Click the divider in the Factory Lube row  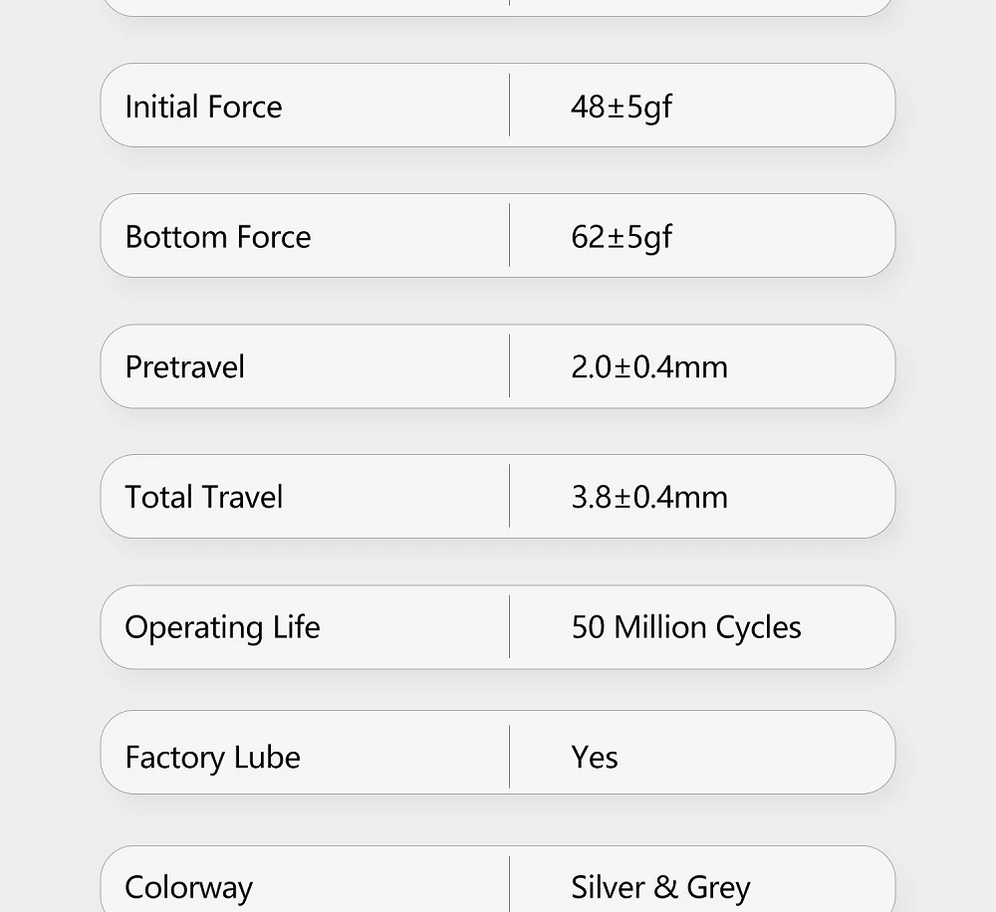point(510,757)
